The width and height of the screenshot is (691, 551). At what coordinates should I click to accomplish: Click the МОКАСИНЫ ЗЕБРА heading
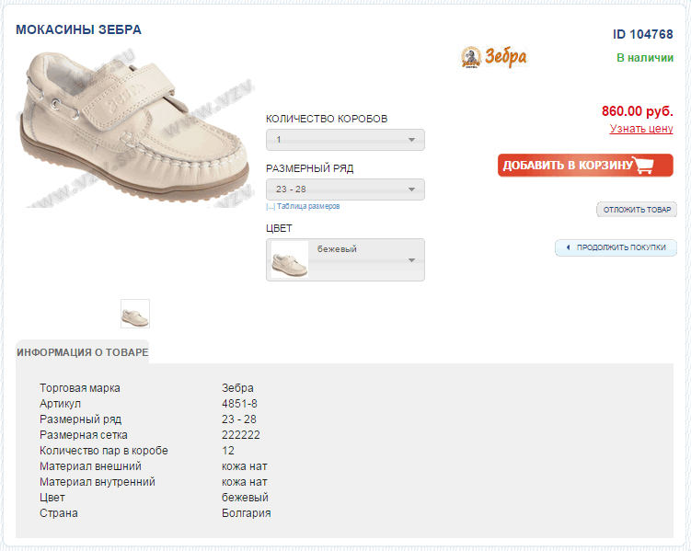pos(78,29)
